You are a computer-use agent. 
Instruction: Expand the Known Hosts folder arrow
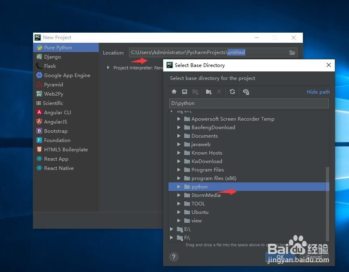coord(179,153)
